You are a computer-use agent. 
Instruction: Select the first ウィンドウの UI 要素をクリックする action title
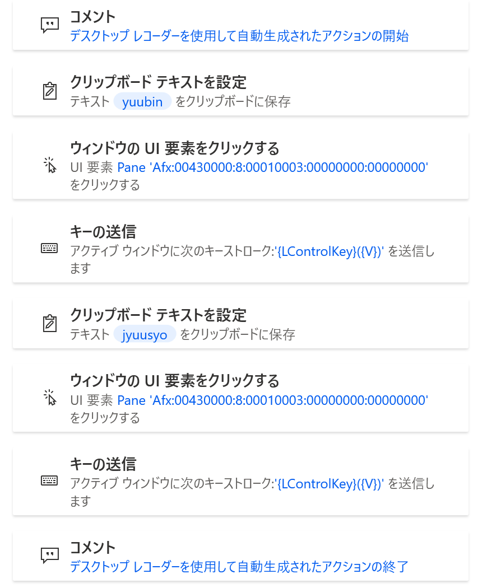coord(174,148)
